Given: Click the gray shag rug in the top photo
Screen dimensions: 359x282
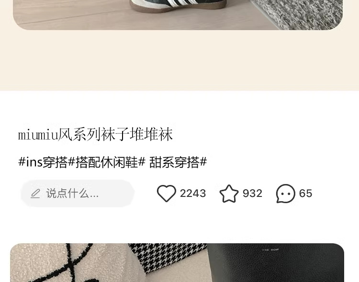Looking at the screenshot, I should coord(298,14).
